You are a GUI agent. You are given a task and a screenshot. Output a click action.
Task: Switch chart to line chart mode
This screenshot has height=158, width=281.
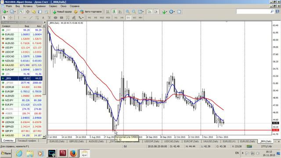tap(120, 12)
